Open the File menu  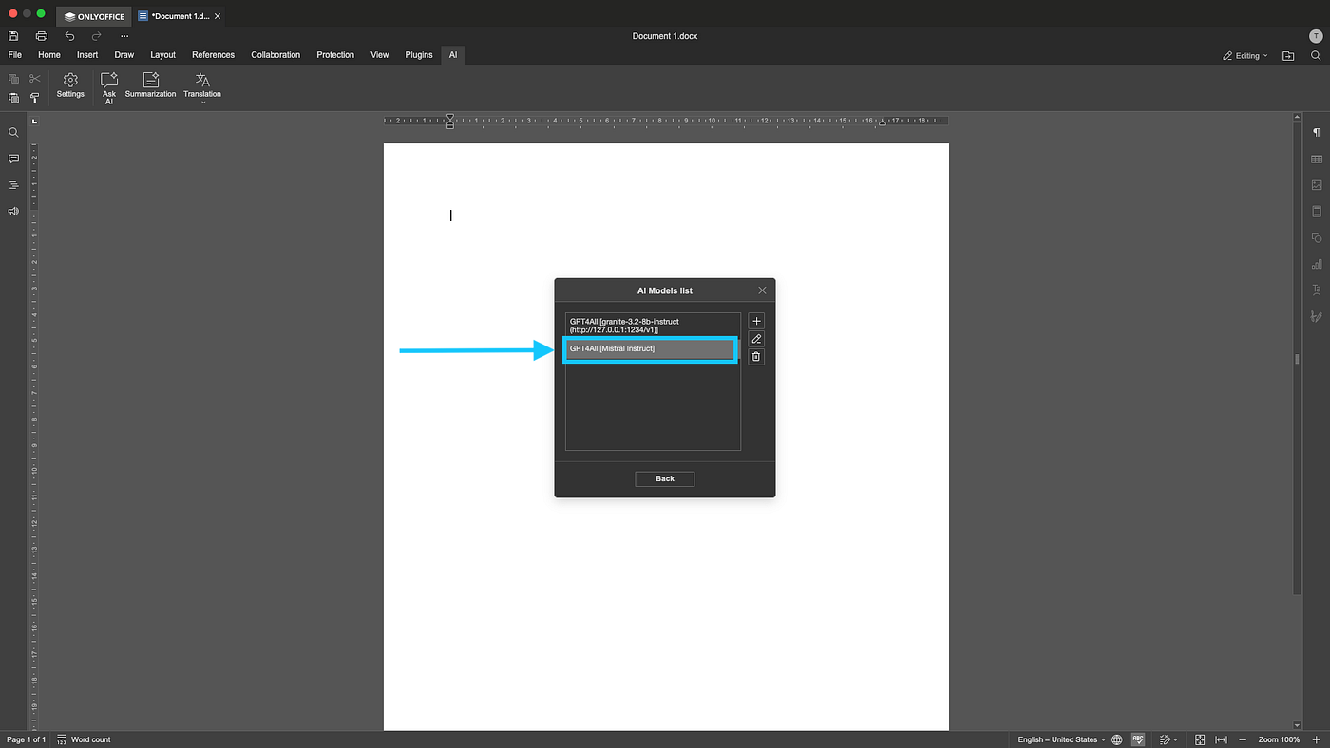pos(15,55)
